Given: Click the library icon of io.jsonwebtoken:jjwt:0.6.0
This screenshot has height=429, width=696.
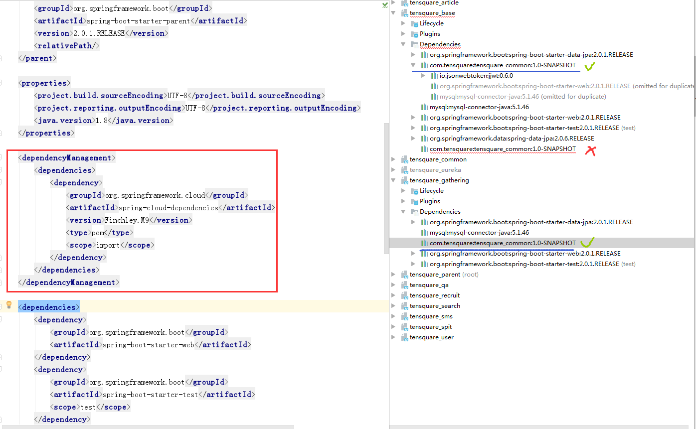Looking at the screenshot, I should click(435, 76).
